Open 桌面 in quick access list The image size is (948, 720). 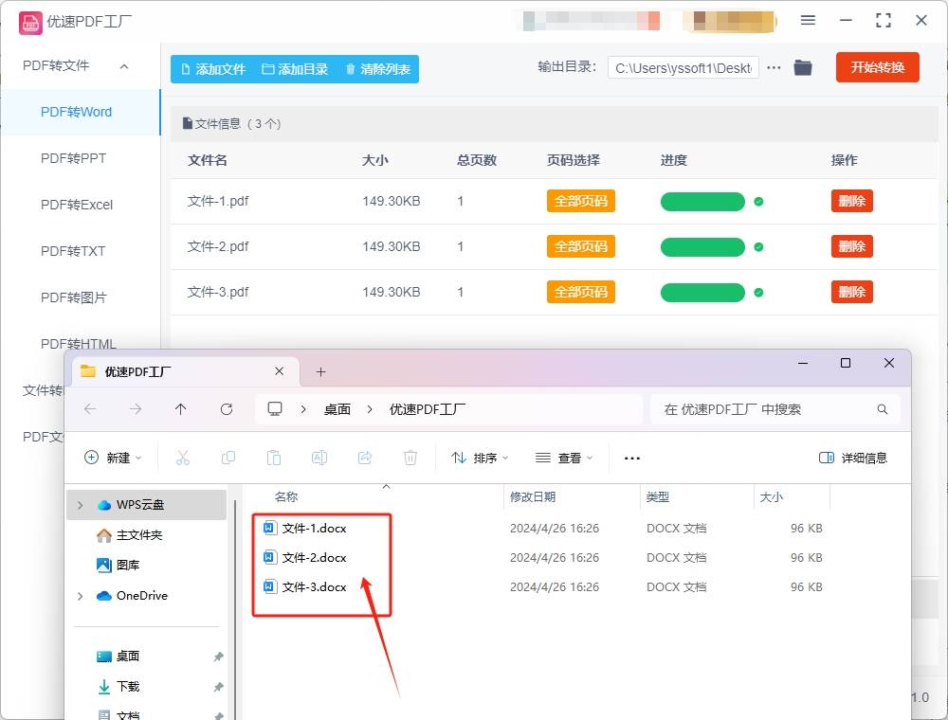click(x=118, y=656)
